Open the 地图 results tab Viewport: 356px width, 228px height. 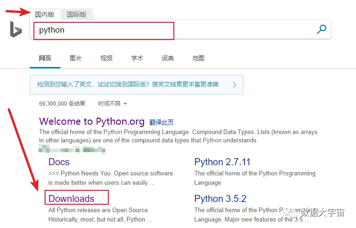point(198,58)
